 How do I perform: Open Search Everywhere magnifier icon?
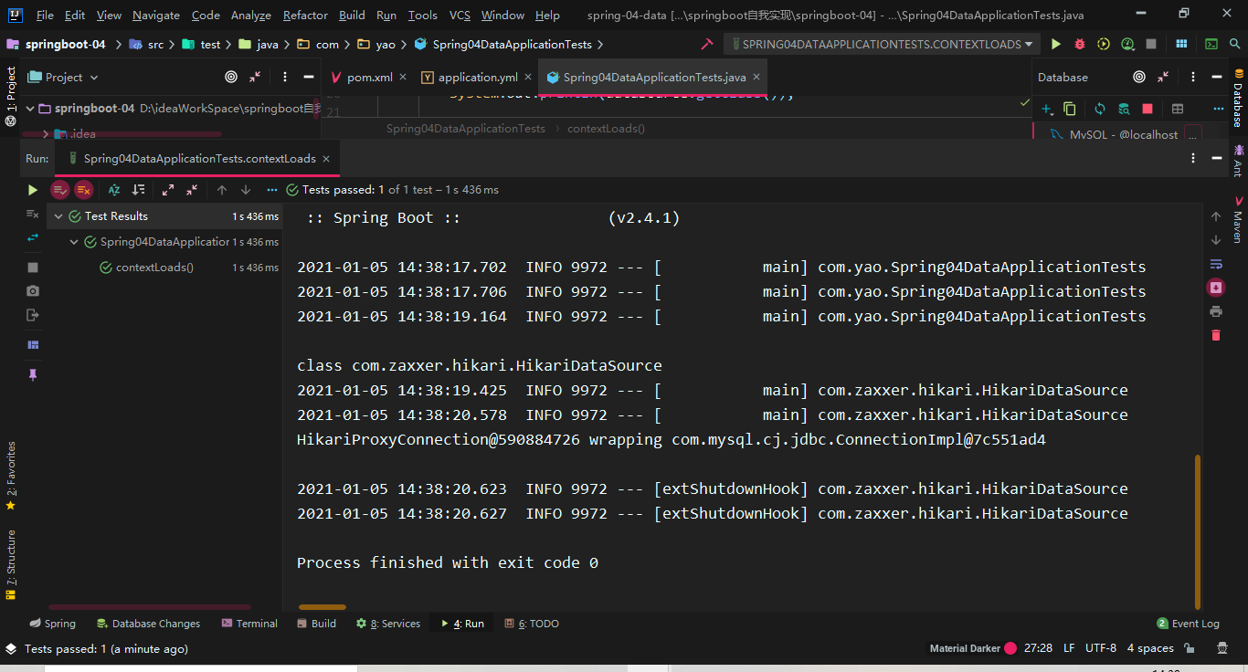(x=1234, y=44)
